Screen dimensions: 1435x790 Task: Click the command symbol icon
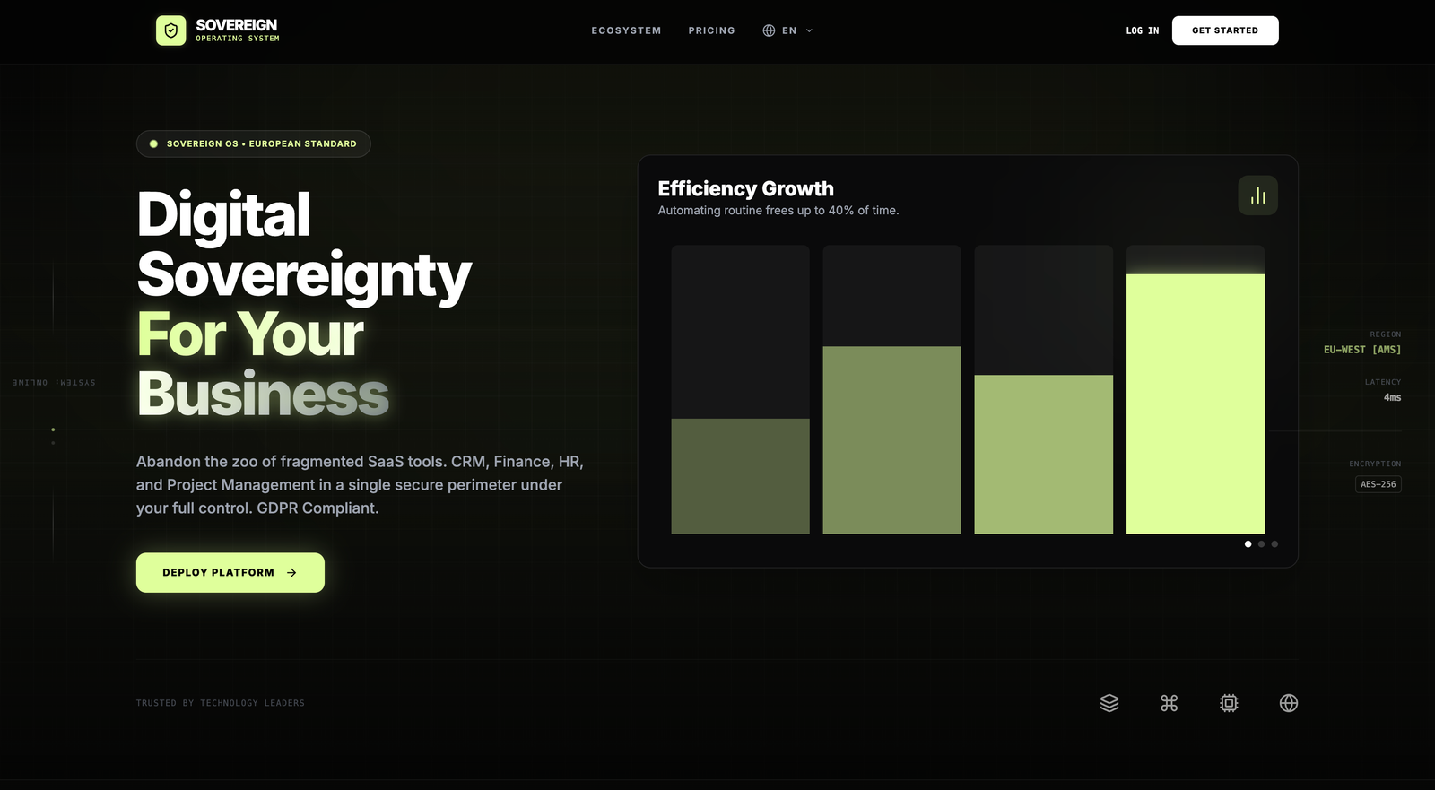click(1169, 703)
